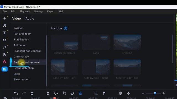Open Position help question mark
177x99 pixels.
(x=66, y=28)
